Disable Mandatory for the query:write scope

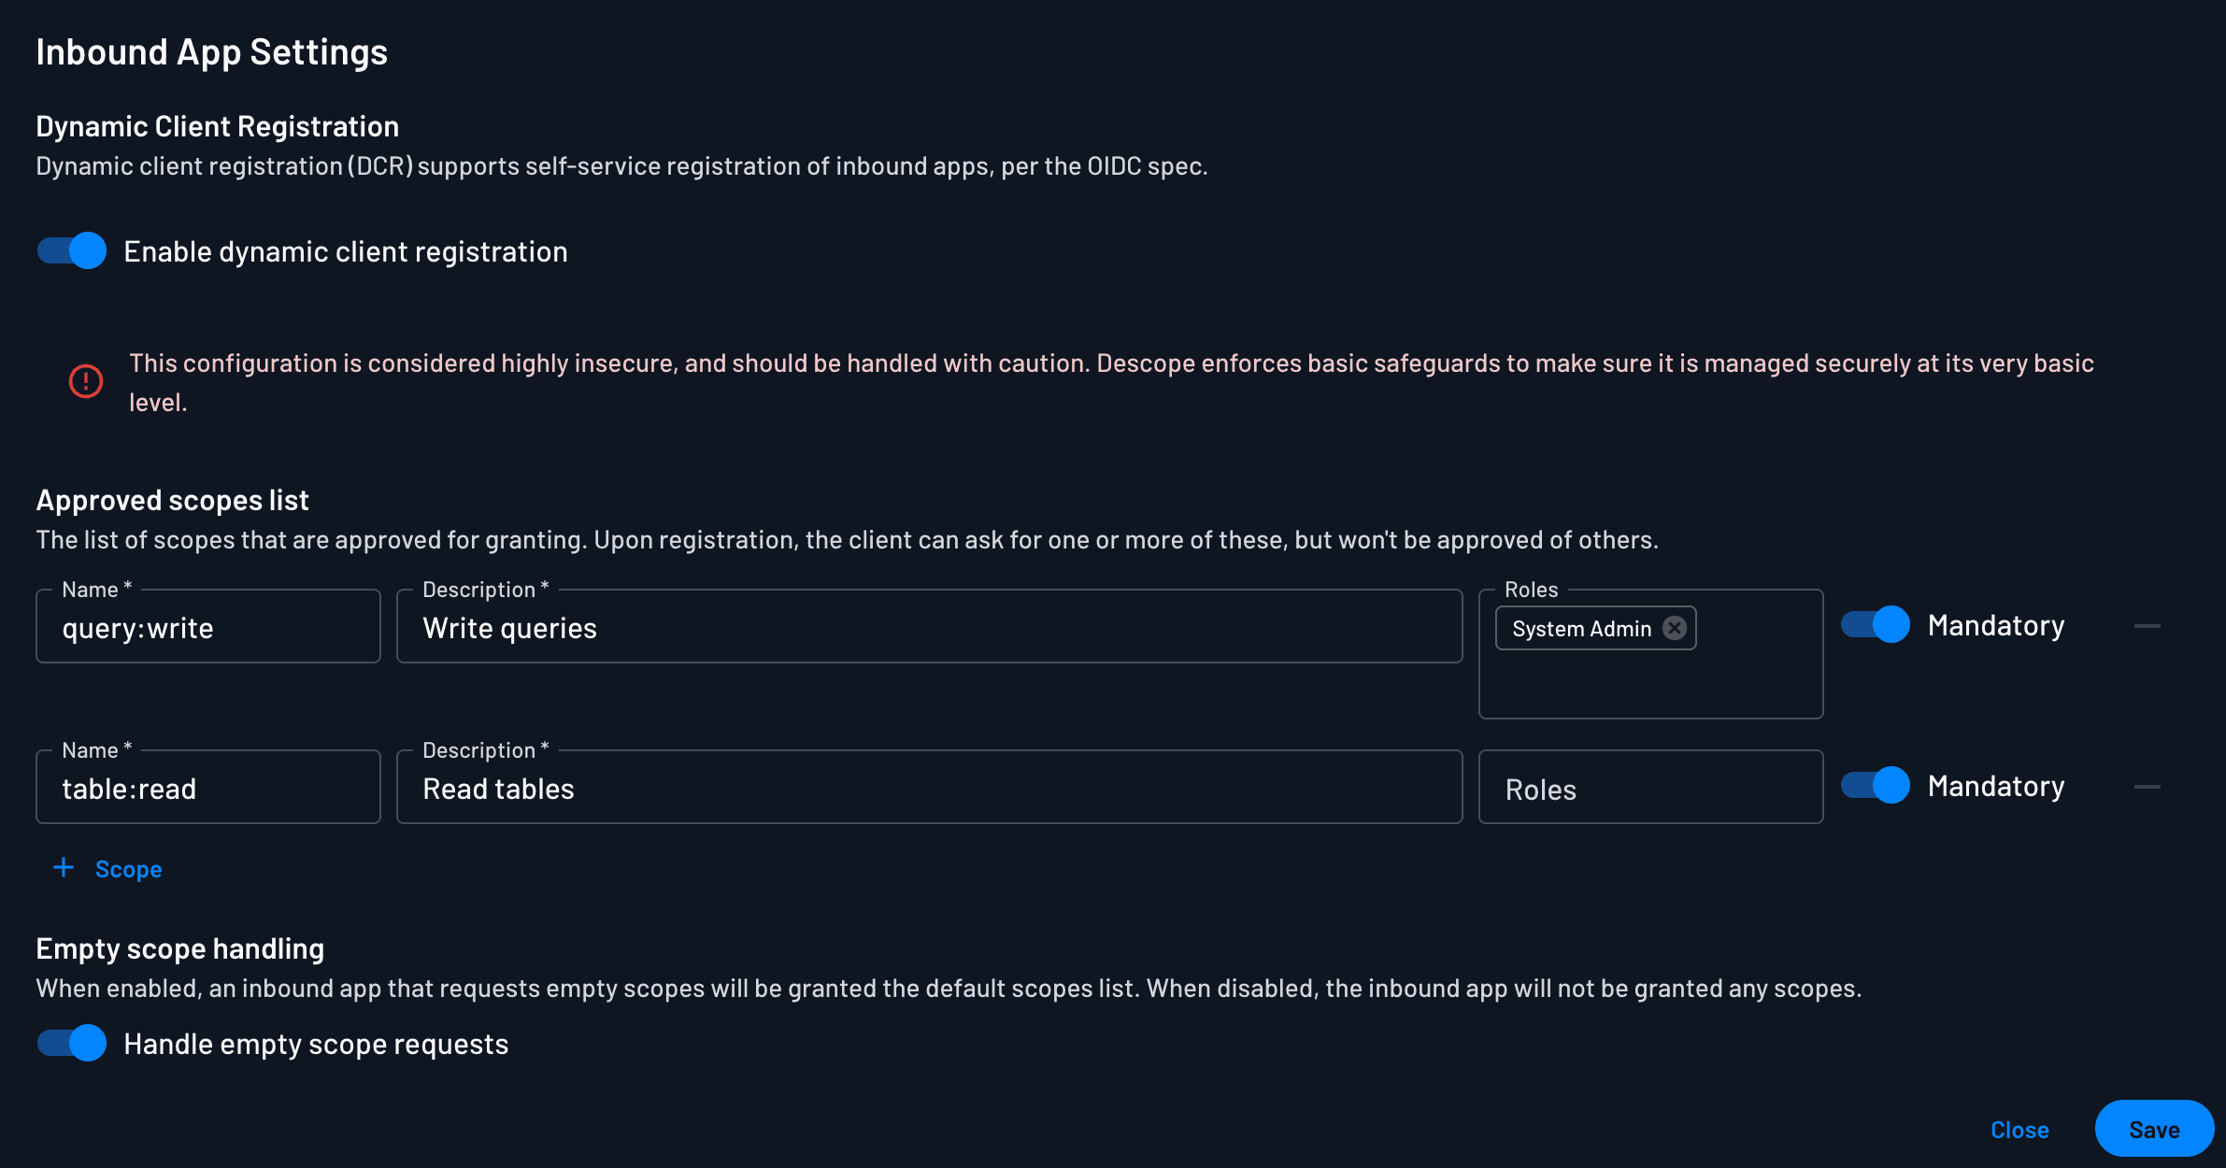(x=1876, y=625)
